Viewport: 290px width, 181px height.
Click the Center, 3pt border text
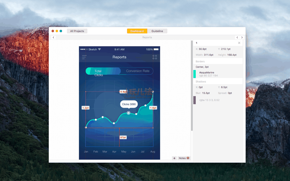pos(202,67)
